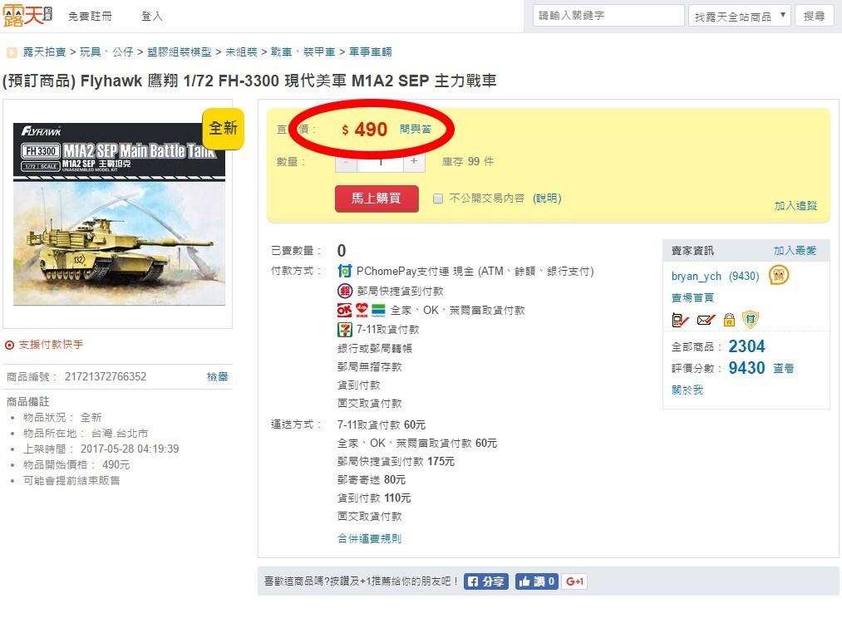Go to 未組裝 breadcrumb category
The height and width of the screenshot is (618, 842).
241,52
